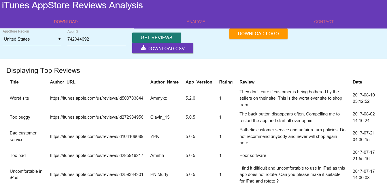Click the URL ending in id259334301
The image size is (387, 188).
97,174
